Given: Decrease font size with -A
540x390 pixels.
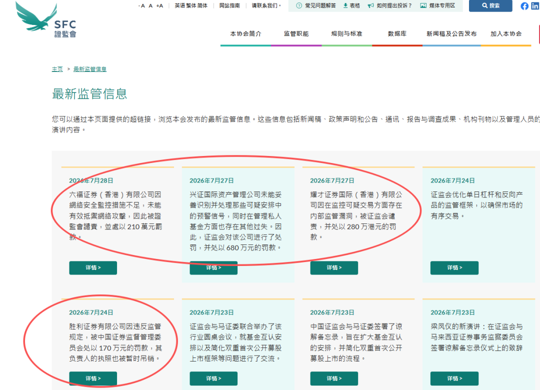Looking at the screenshot, I should coord(141,5).
